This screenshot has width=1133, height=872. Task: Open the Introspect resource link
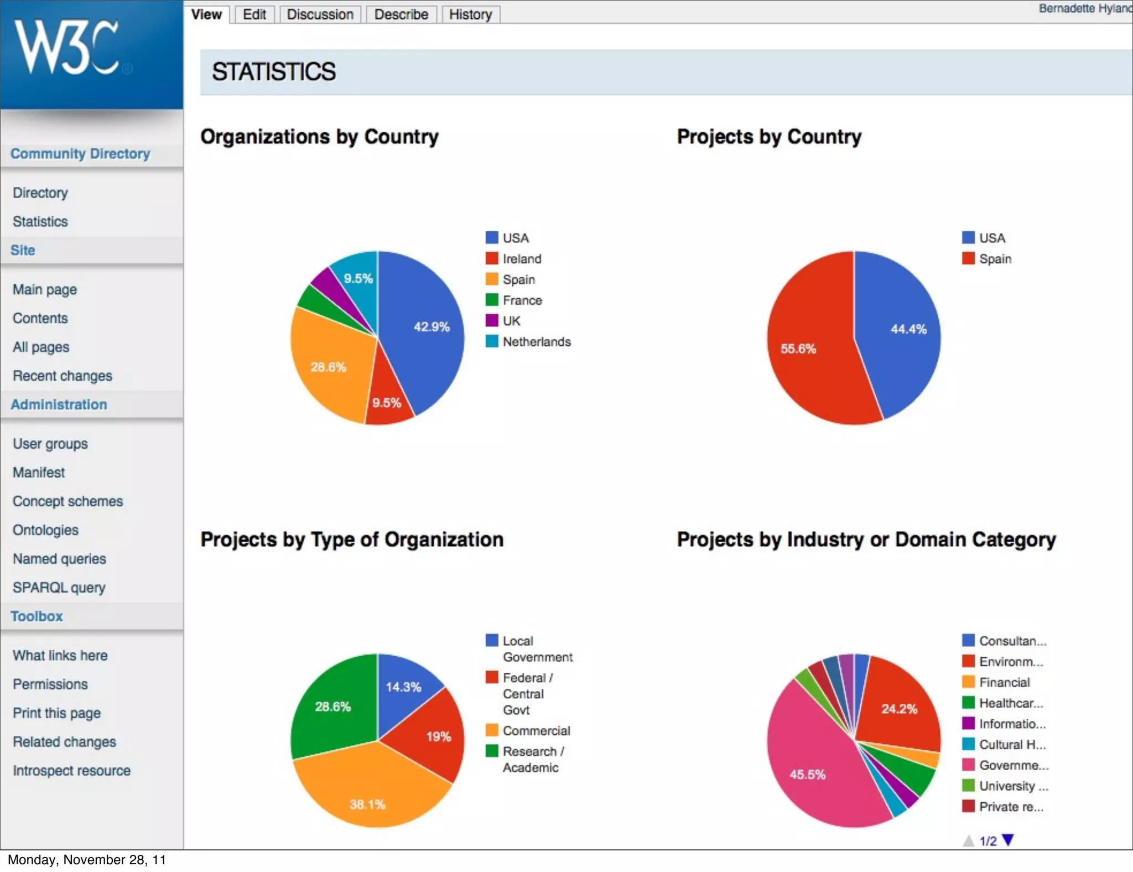[x=71, y=770]
